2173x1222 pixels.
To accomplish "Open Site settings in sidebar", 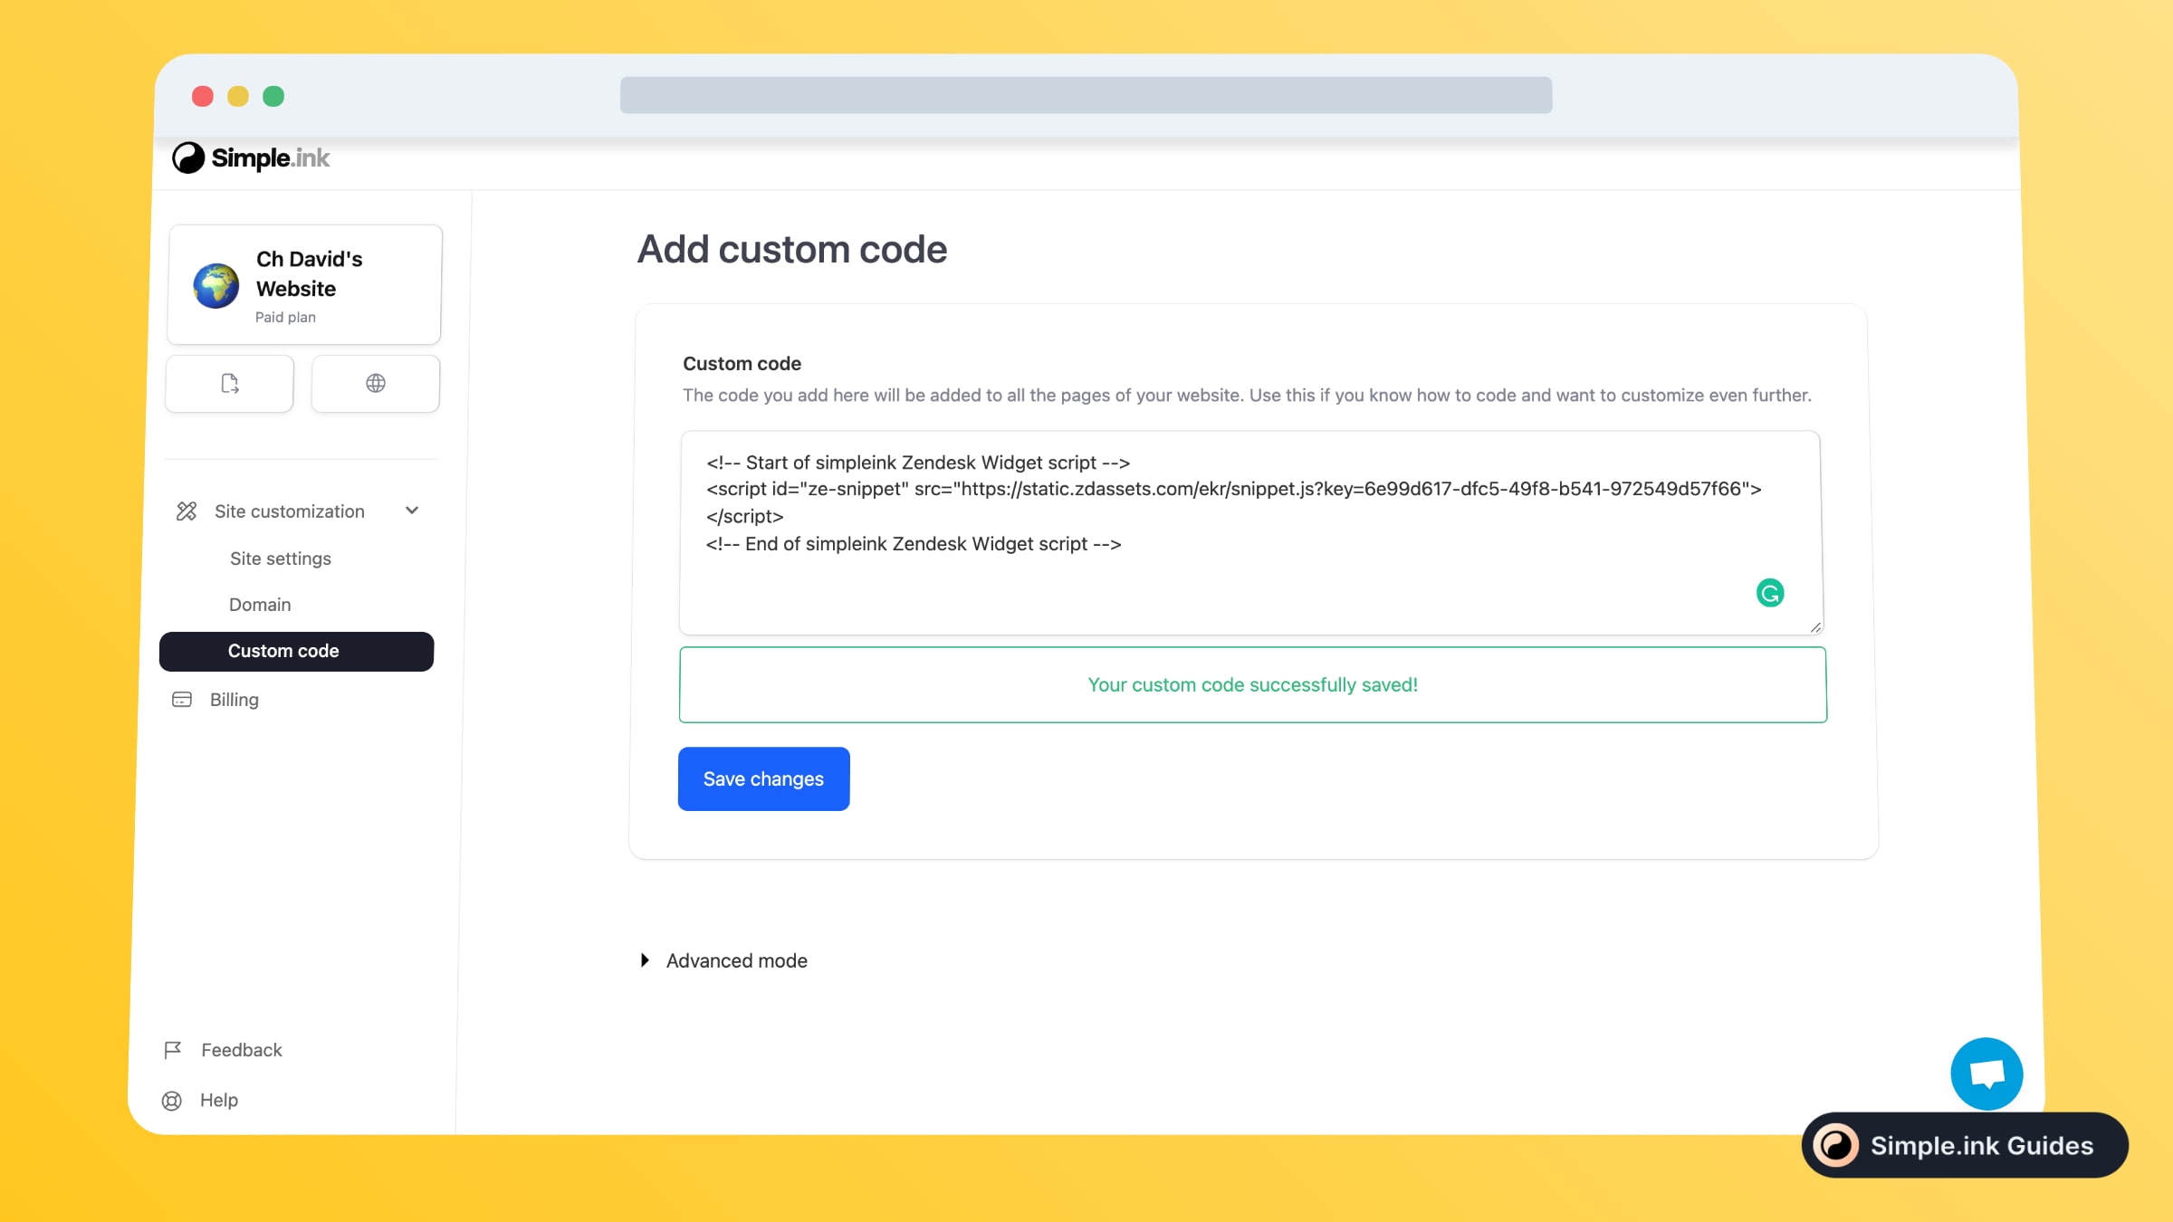I will (281, 558).
